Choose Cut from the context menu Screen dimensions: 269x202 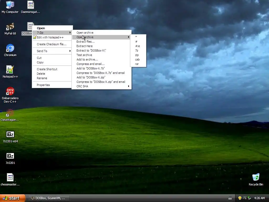52,58
